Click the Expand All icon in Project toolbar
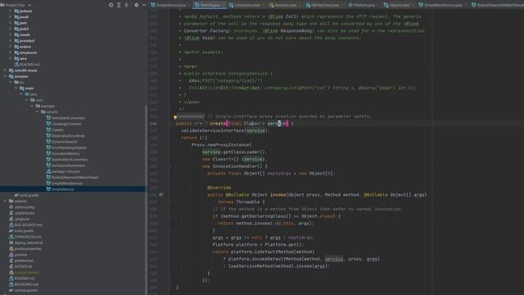 coord(119,5)
